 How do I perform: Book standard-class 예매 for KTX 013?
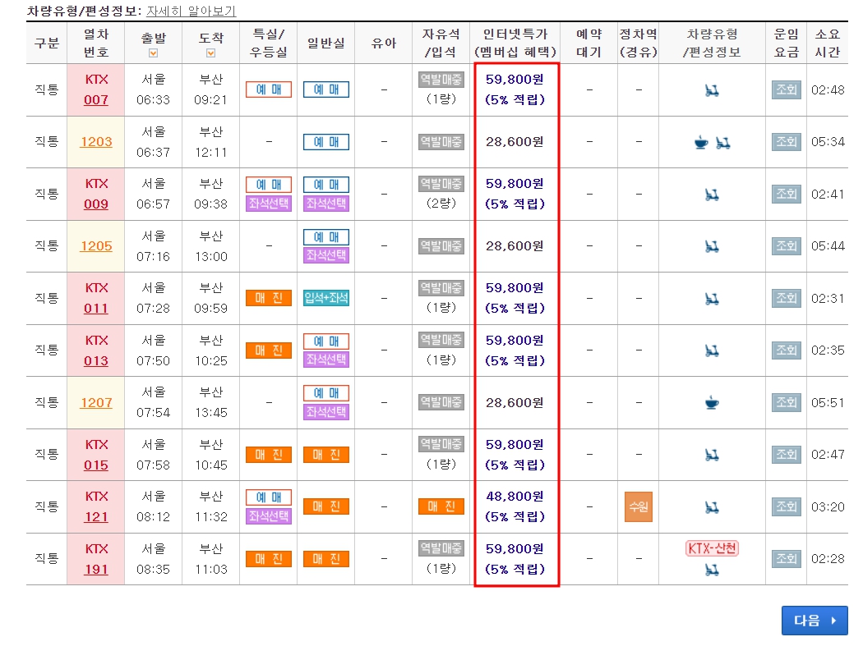coord(325,341)
